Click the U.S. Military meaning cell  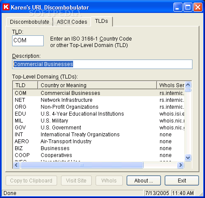54,120
